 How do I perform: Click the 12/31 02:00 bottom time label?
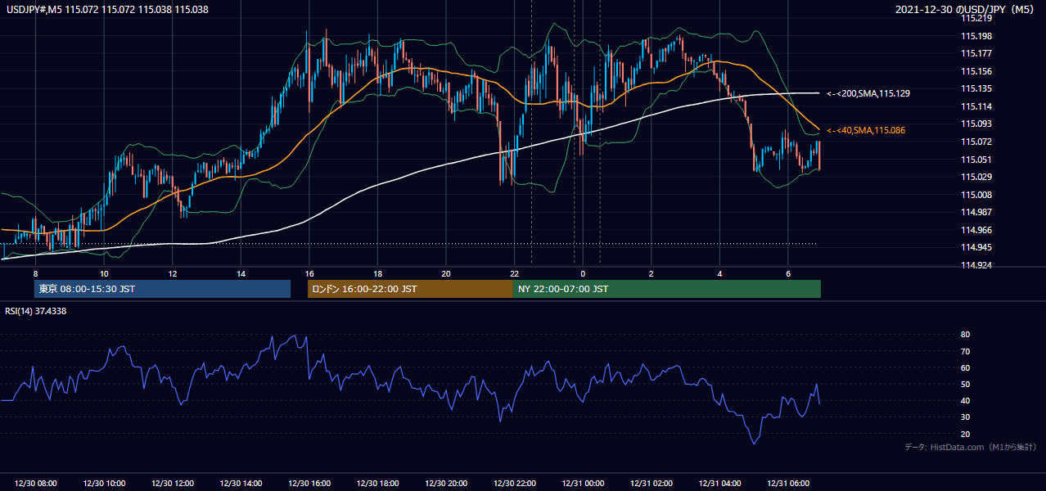pyautogui.click(x=651, y=484)
